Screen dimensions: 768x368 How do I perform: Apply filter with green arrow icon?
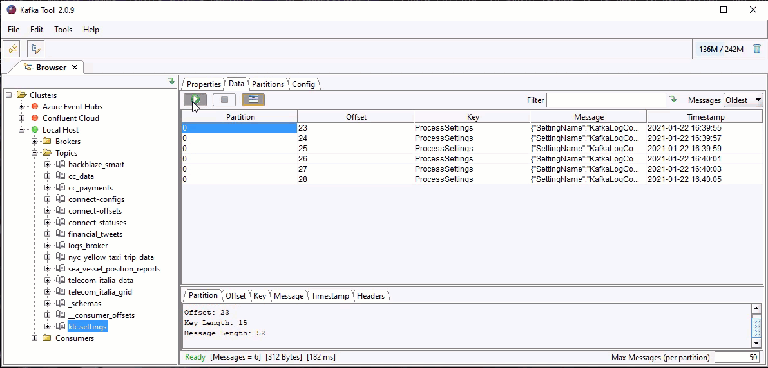pos(673,99)
